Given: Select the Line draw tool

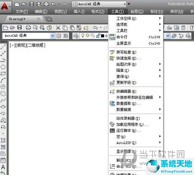Looking at the screenshot, I should coord(3,47).
